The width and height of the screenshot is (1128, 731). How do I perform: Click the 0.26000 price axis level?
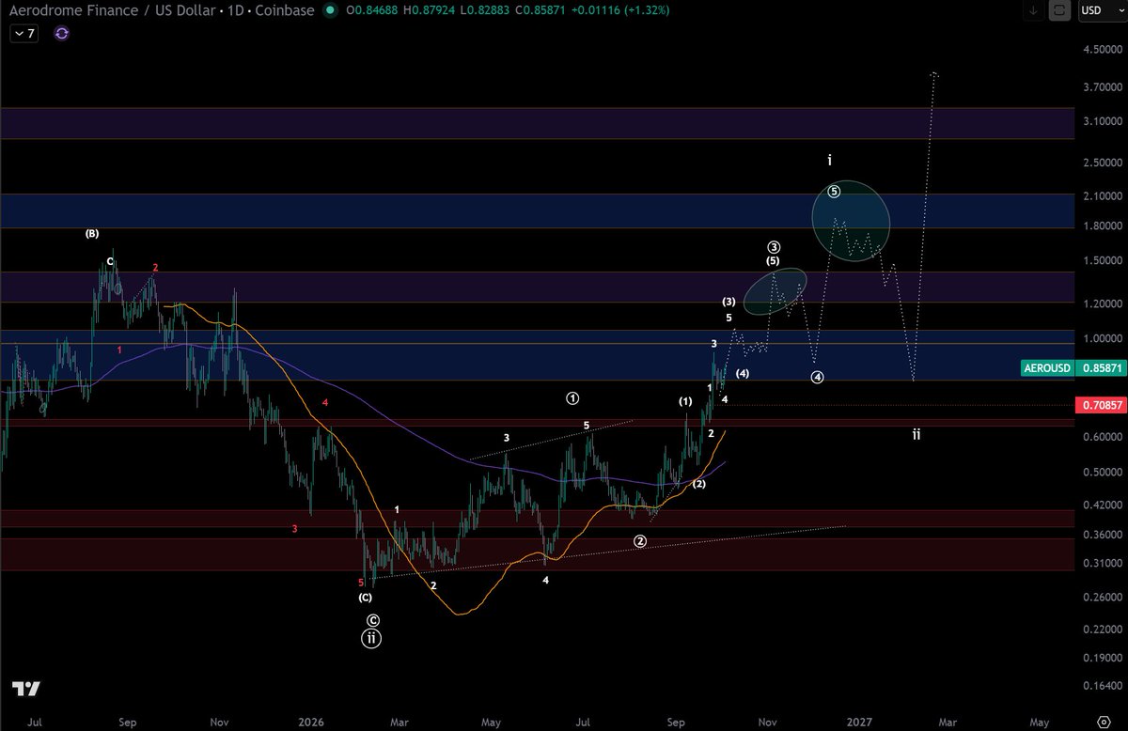pyautogui.click(x=1102, y=597)
